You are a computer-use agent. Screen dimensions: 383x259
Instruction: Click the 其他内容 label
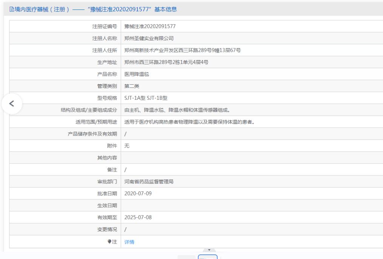pos(107,158)
